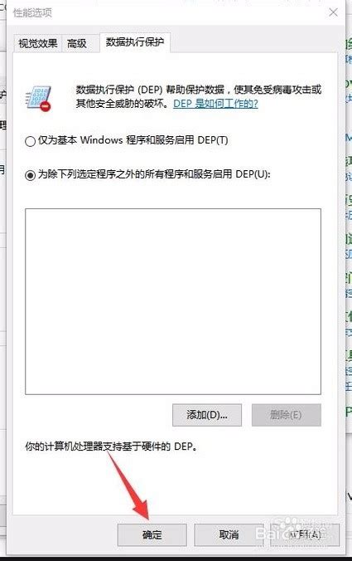Select 仅为基本 Windows 程序和服务启用 DEP option
This screenshot has width=352, height=561.
click(x=30, y=141)
